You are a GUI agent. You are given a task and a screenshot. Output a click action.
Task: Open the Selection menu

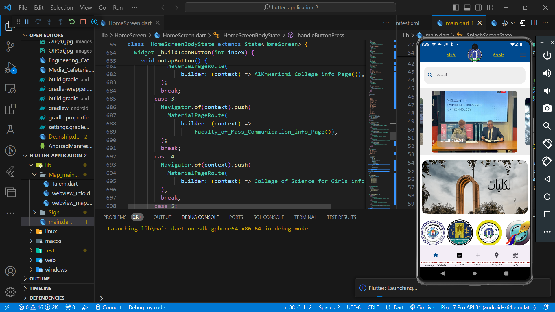[x=62, y=8]
